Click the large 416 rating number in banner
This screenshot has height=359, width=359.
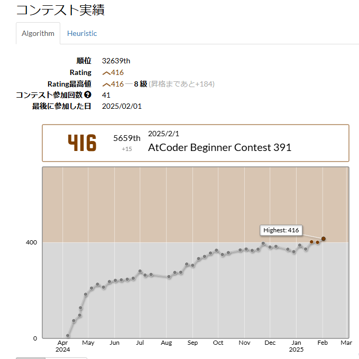82,143
